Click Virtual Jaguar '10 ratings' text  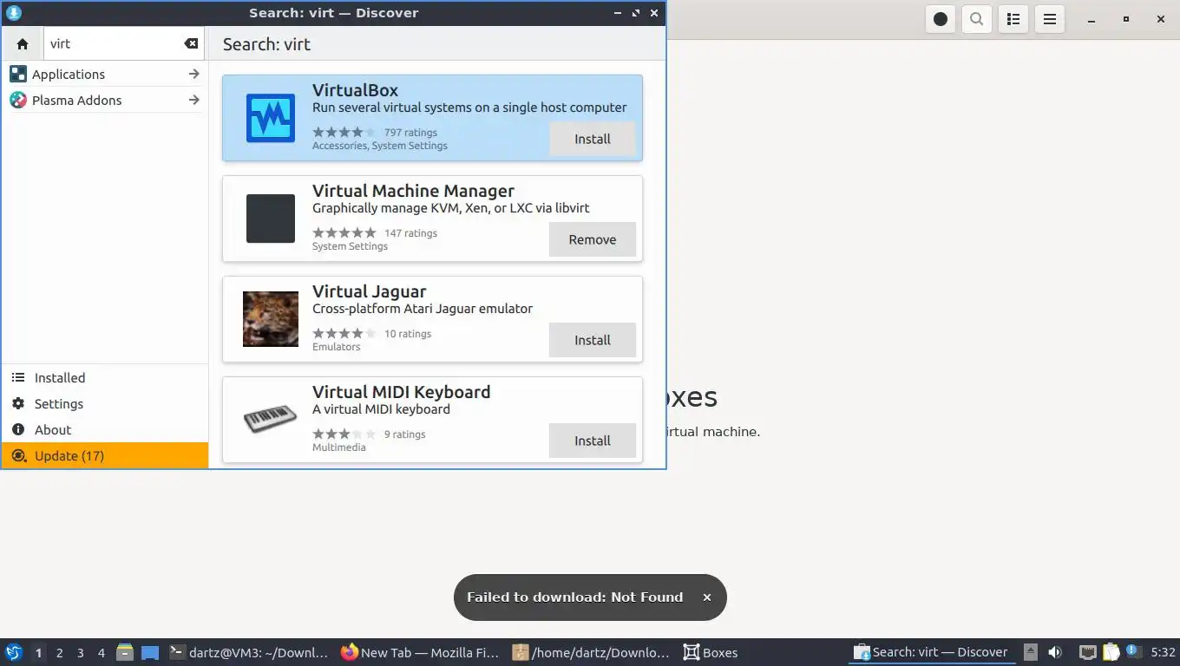pyautogui.click(x=408, y=334)
